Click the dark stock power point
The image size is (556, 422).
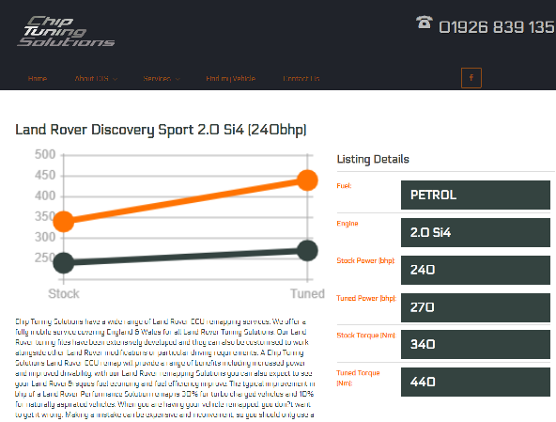64,262
